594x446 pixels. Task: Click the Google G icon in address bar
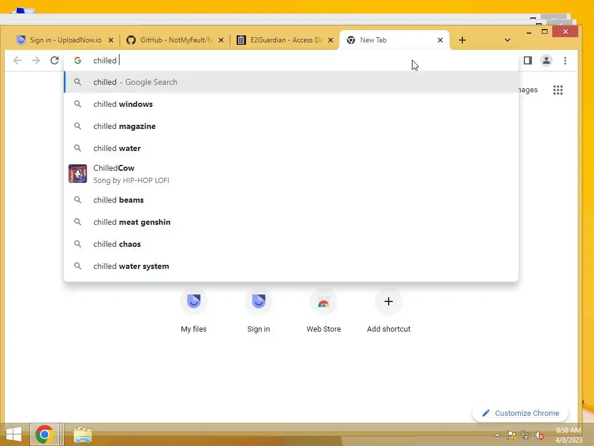[78, 60]
